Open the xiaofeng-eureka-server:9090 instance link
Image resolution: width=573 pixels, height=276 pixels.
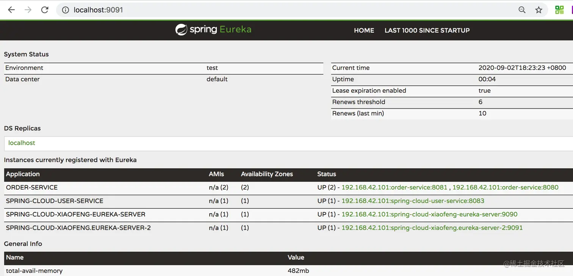429,214
